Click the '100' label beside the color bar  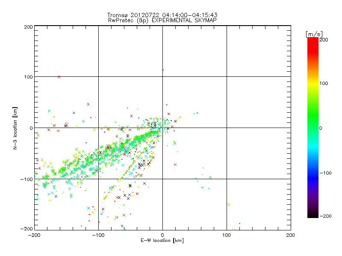coord(324,83)
